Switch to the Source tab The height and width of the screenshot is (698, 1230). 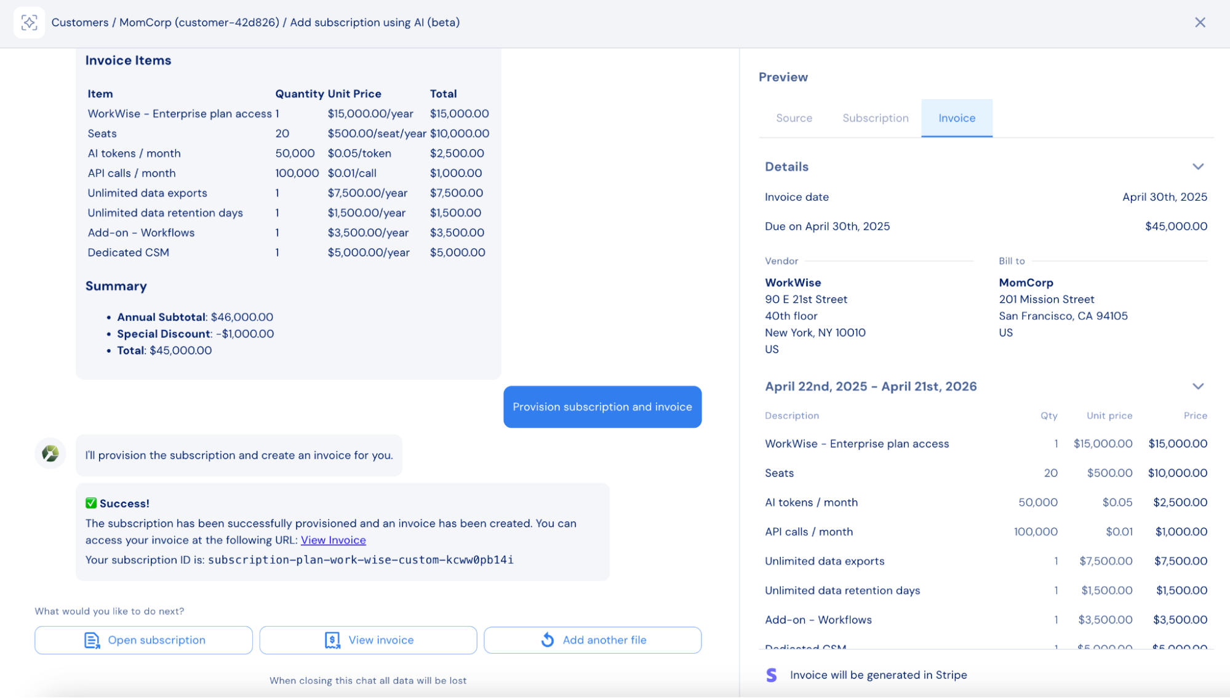pyautogui.click(x=794, y=118)
